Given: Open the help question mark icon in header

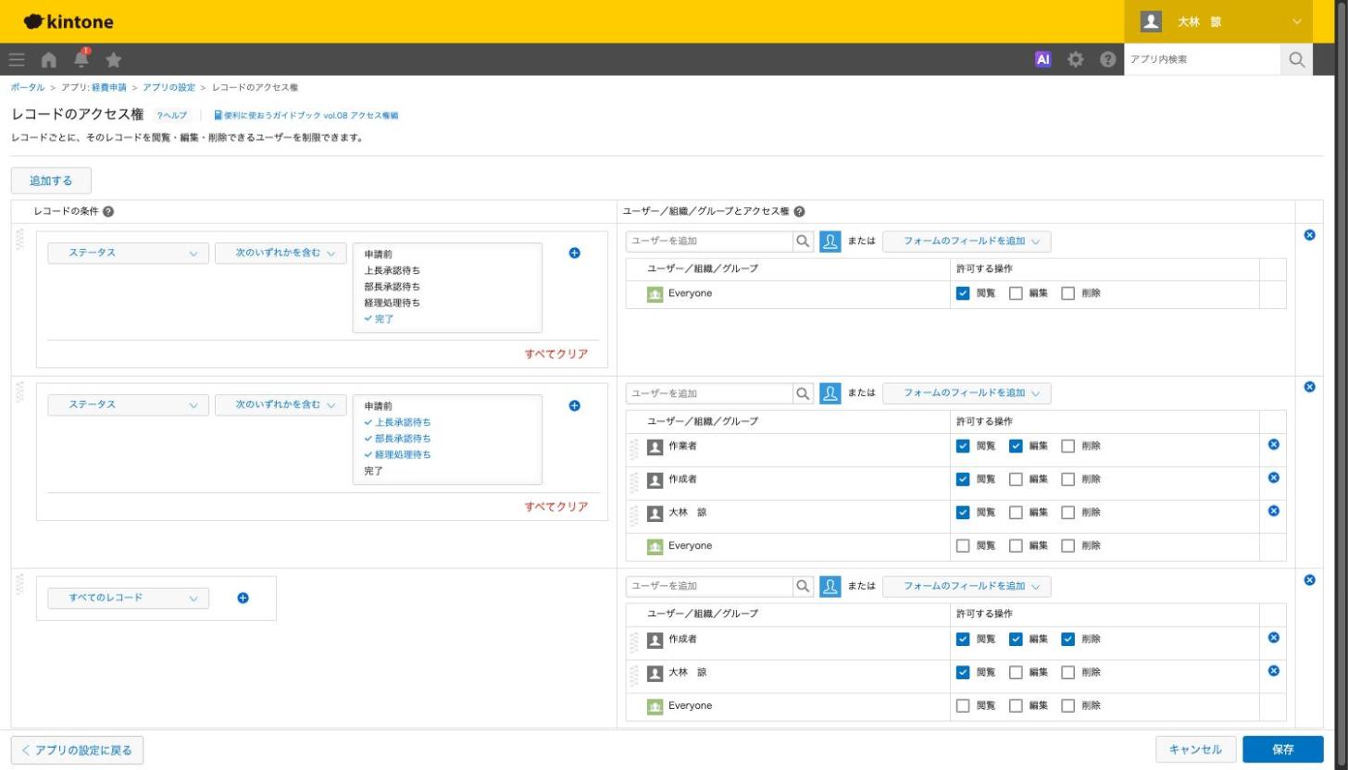Looking at the screenshot, I should [1107, 59].
